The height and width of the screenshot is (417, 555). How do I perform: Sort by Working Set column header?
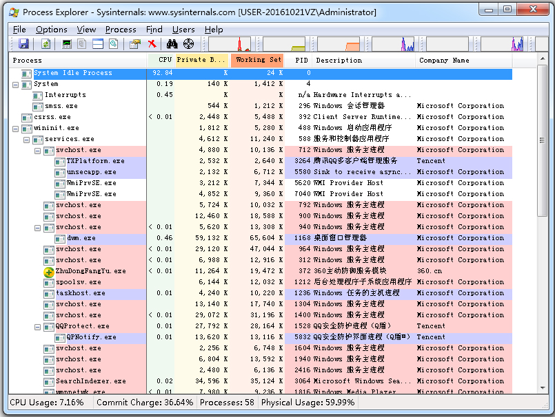pos(257,60)
